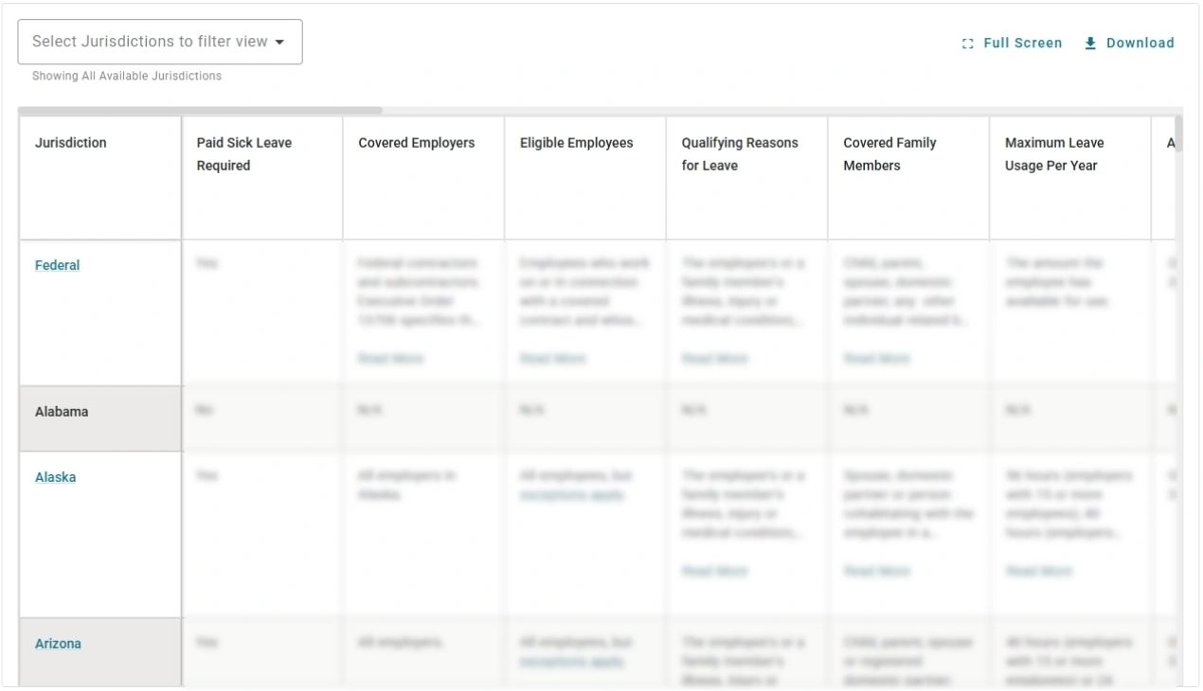Open the Select Jurisdictions filter dropdown

click(x=159, y=41)
